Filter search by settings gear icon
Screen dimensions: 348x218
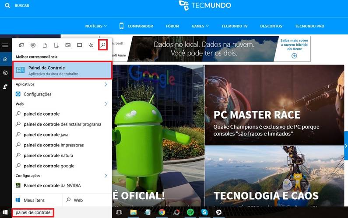coord(33,45)
